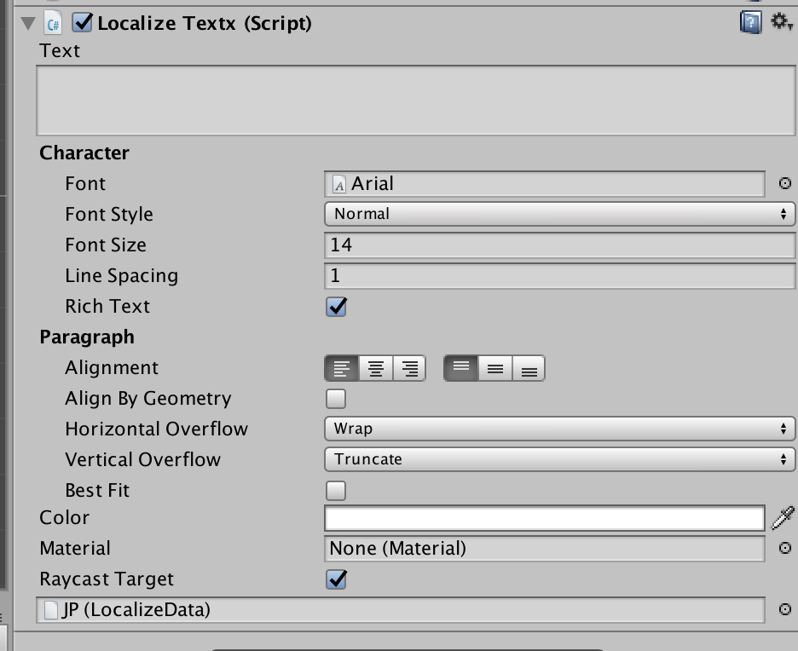Click inside the Text input area
Viewport: 798px width, 651px height.
(415, 101)
